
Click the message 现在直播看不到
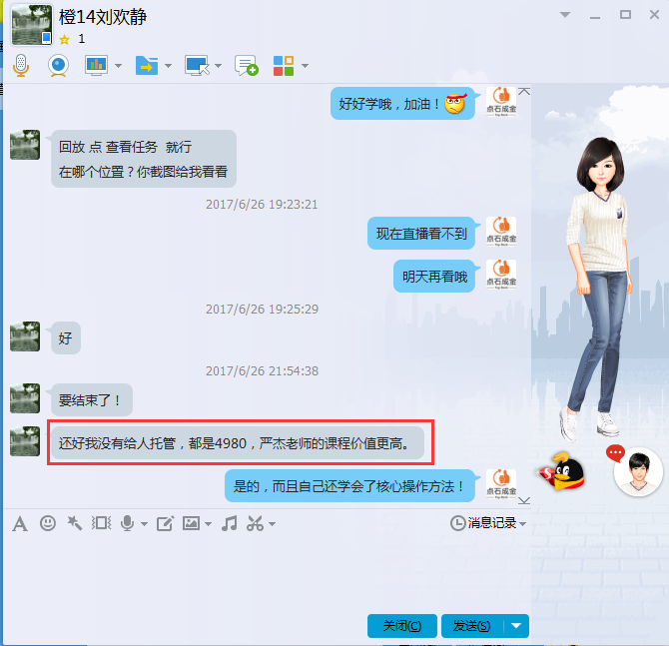421,234
